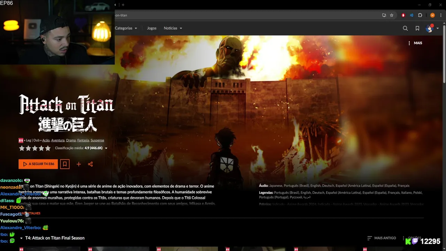Click the Áudio languages text line

(x=334, y=186)
